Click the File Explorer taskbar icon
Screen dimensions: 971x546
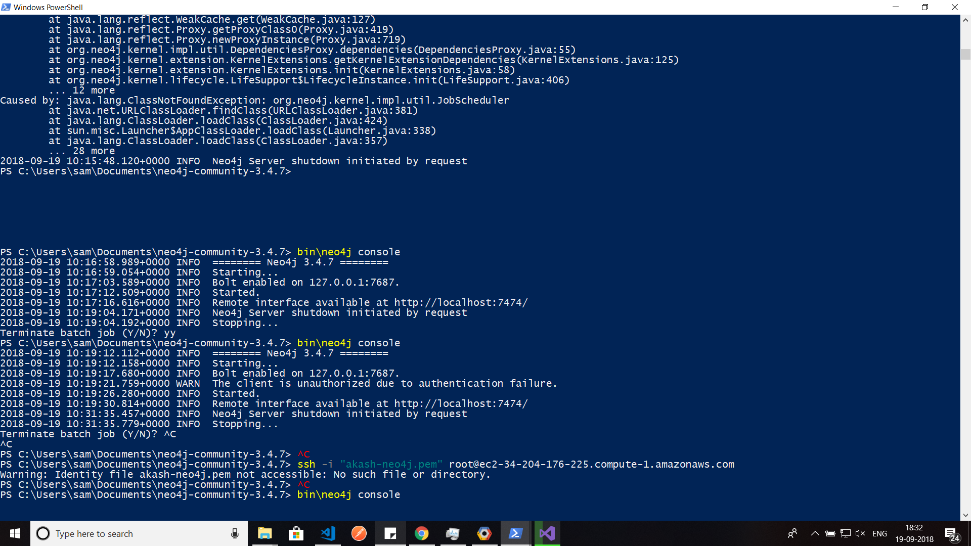265,533
